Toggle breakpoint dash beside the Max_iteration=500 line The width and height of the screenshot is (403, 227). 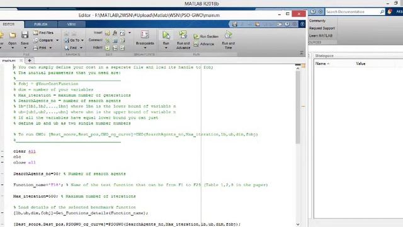(3, 196)
